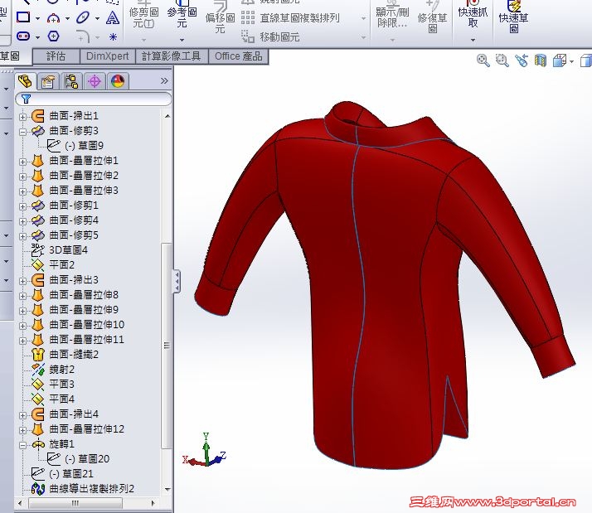Select the slot sketch tool
Screen dimensions: 592x513
click(x=23, y=36)
